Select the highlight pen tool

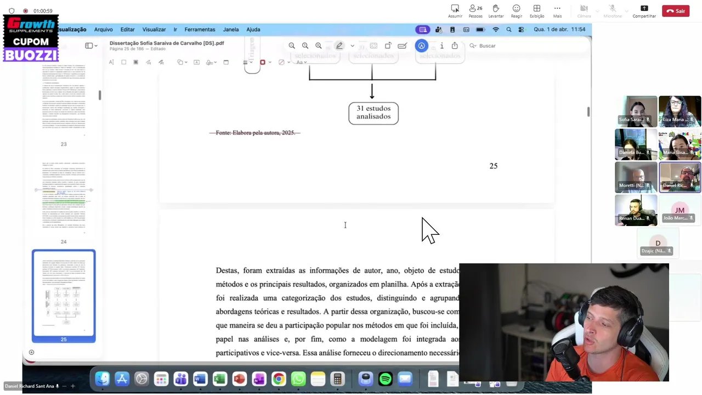click(x=339, y=46)
